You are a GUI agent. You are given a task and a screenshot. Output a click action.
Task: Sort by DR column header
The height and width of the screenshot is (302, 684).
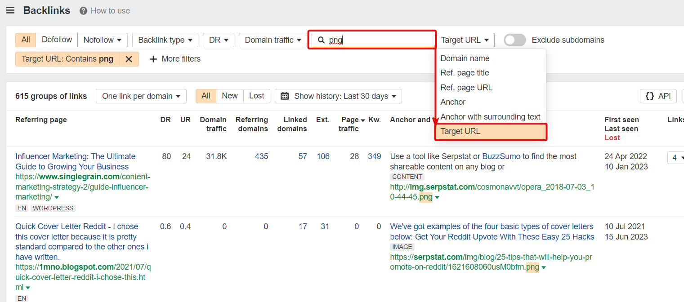click(165, 120)
